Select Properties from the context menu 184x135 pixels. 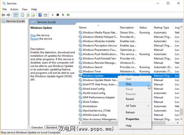tap(132, 119)
